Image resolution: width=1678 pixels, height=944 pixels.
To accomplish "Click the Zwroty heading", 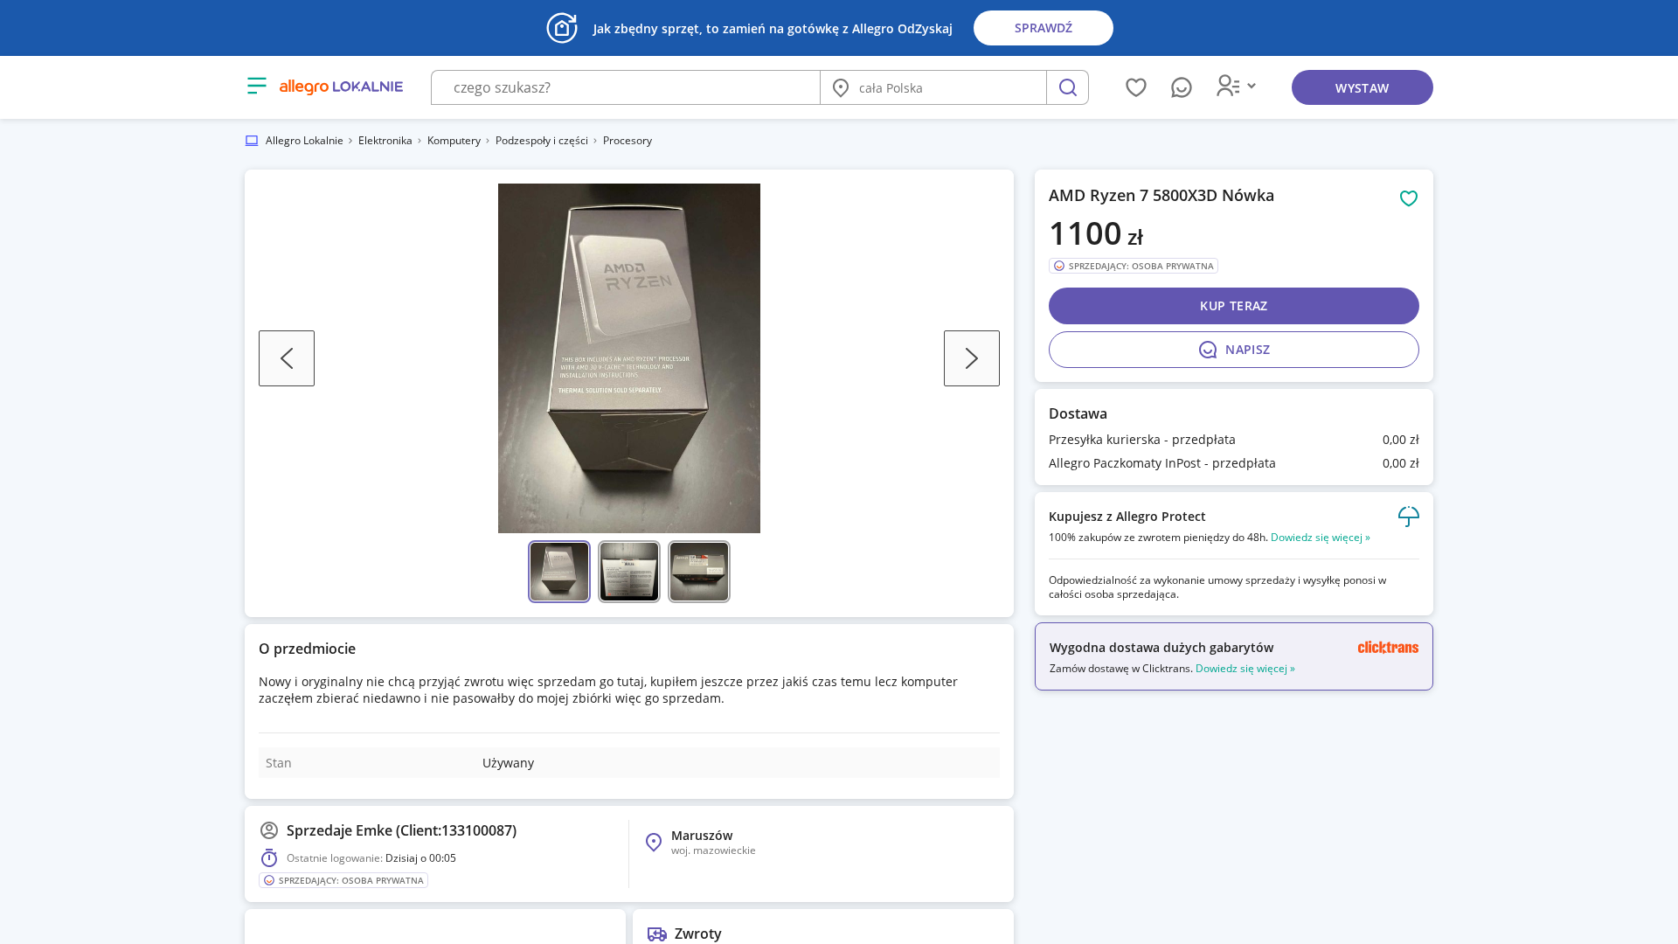I will click(x=698, y=934).
